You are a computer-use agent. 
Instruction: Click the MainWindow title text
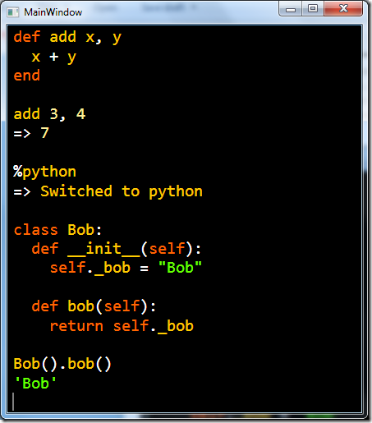coord(53,12)
